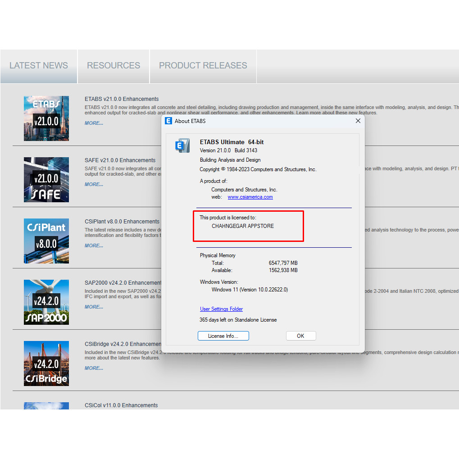459x459 pixels.
Task: Open the User Settings Folder link
Action: click(221, 309)
